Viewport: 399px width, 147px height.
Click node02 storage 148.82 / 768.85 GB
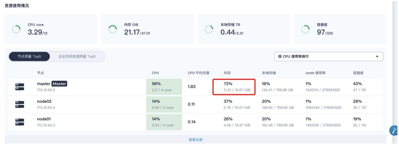(x=278, y=108)
